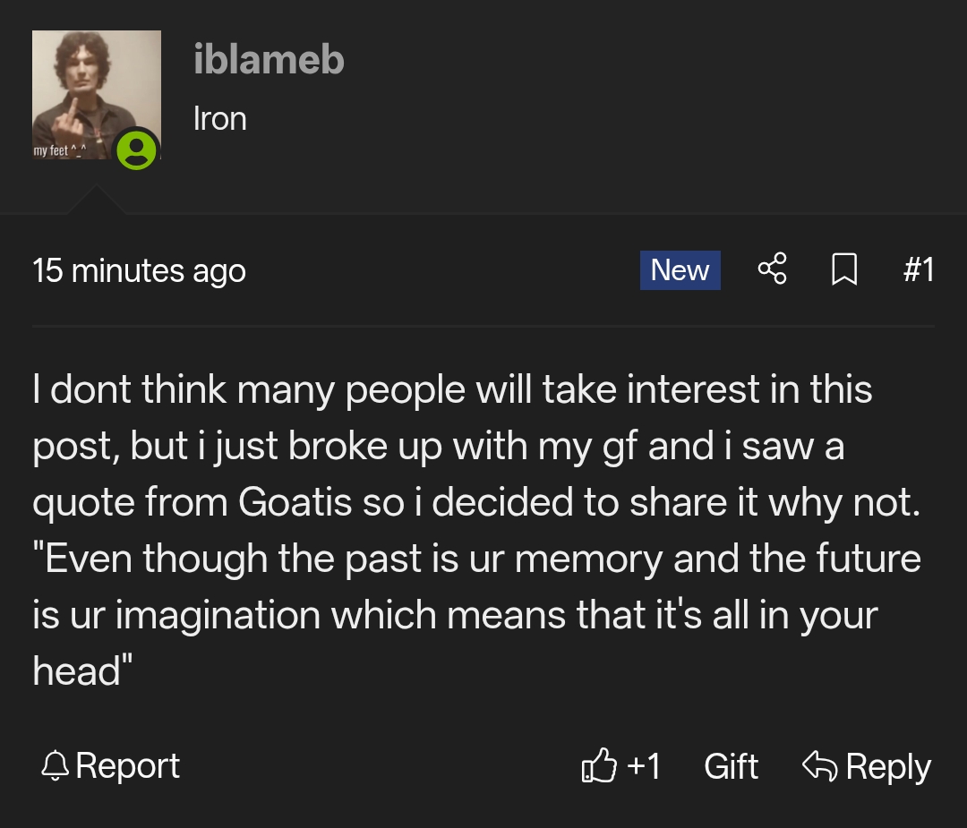
Task: Click the Iron rank title
Action: (x=220, y=119)
